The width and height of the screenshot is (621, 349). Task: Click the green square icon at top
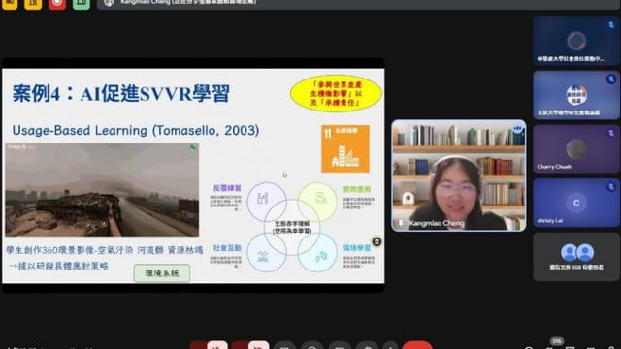(82, 4)
